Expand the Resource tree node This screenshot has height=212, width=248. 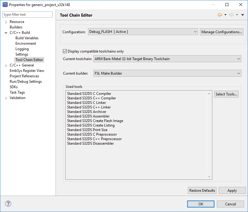click(x=6, y=22)
